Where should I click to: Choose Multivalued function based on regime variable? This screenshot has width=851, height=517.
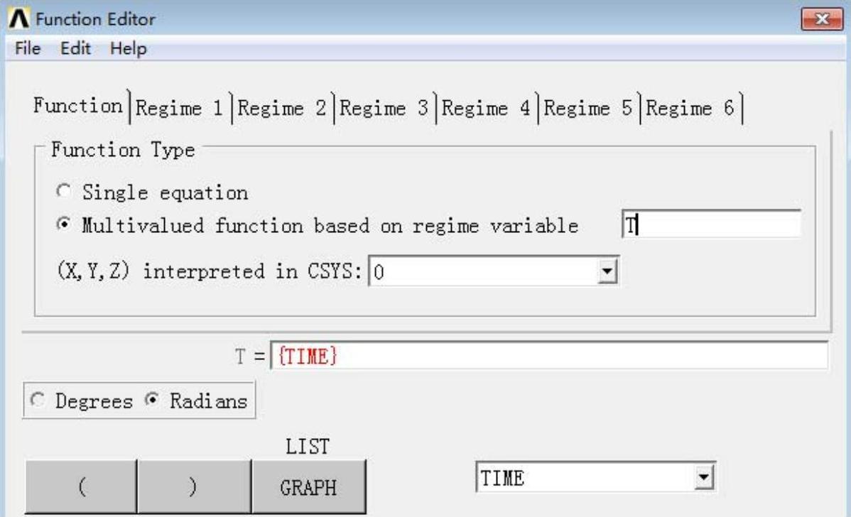coord(64,226)
